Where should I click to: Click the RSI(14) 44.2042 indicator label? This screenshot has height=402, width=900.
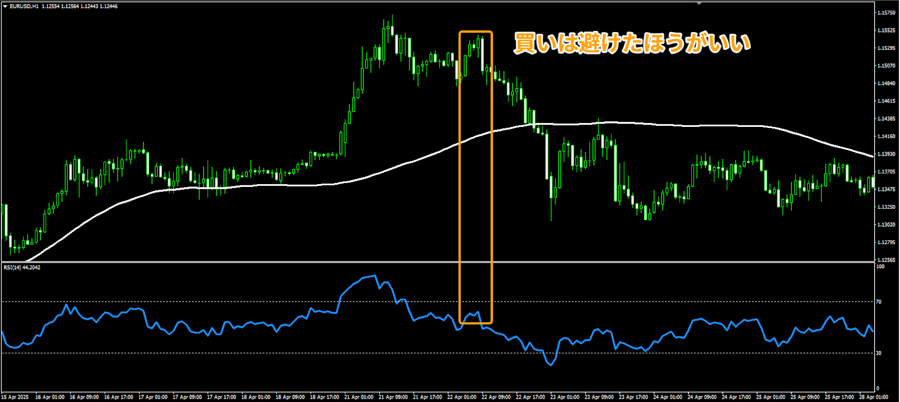(x=22, y=268)
